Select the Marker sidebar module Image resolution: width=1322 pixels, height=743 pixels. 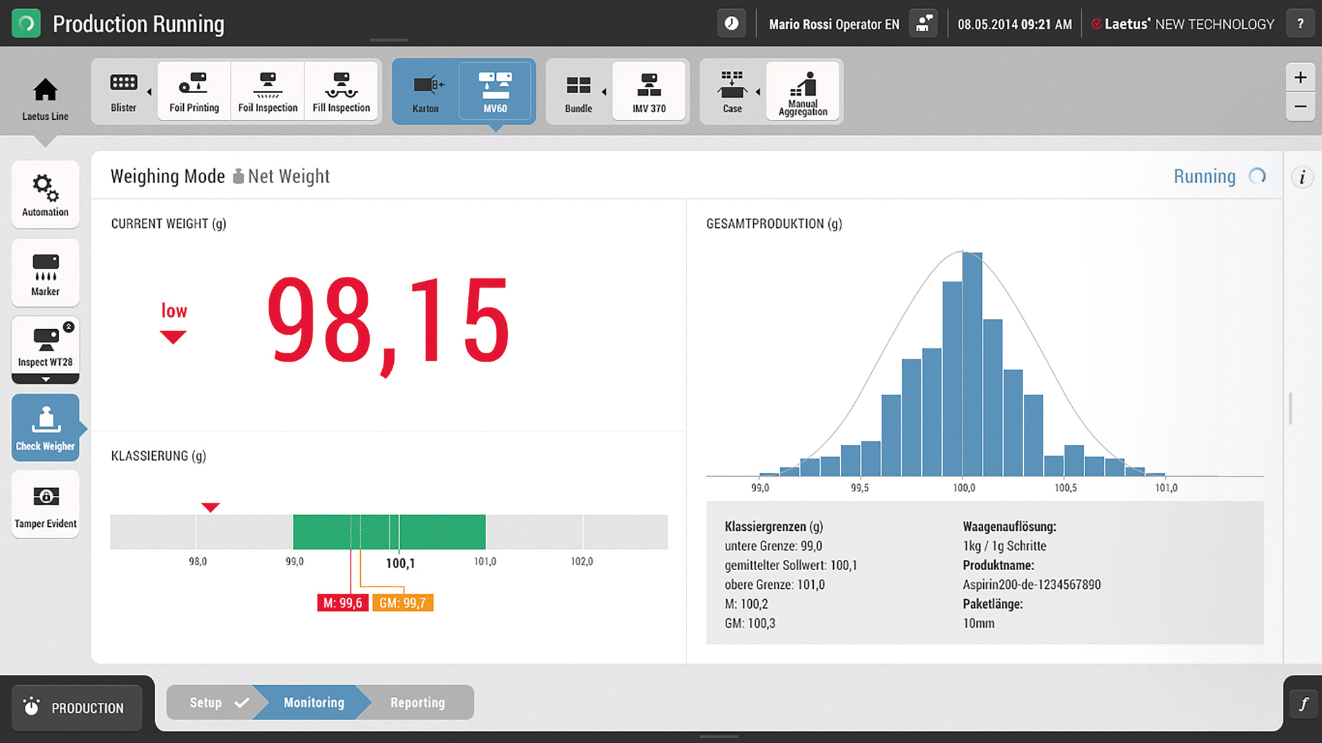click(x=45, y=273)
